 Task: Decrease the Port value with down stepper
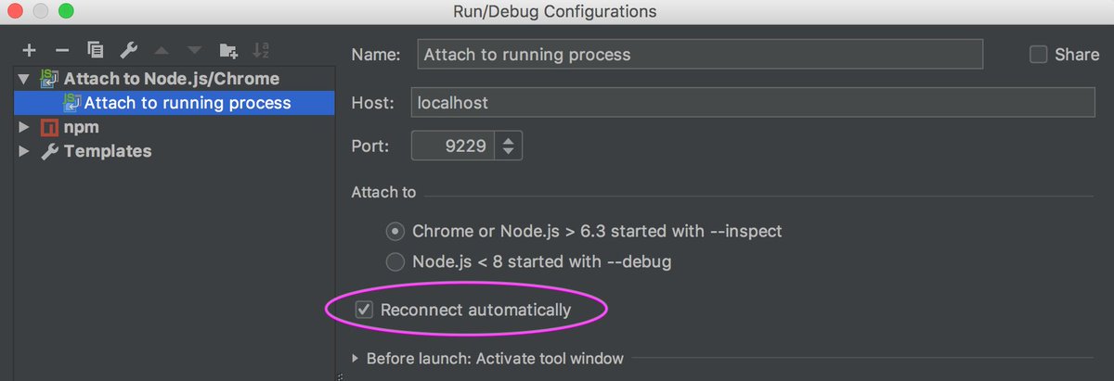[x=509, y=153]
